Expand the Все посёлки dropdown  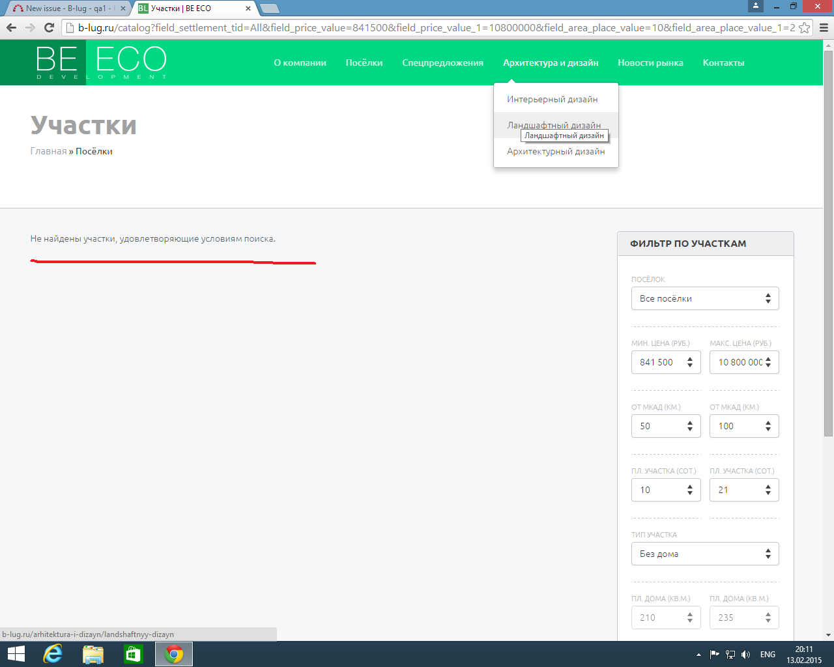click(x=704, y=298)
